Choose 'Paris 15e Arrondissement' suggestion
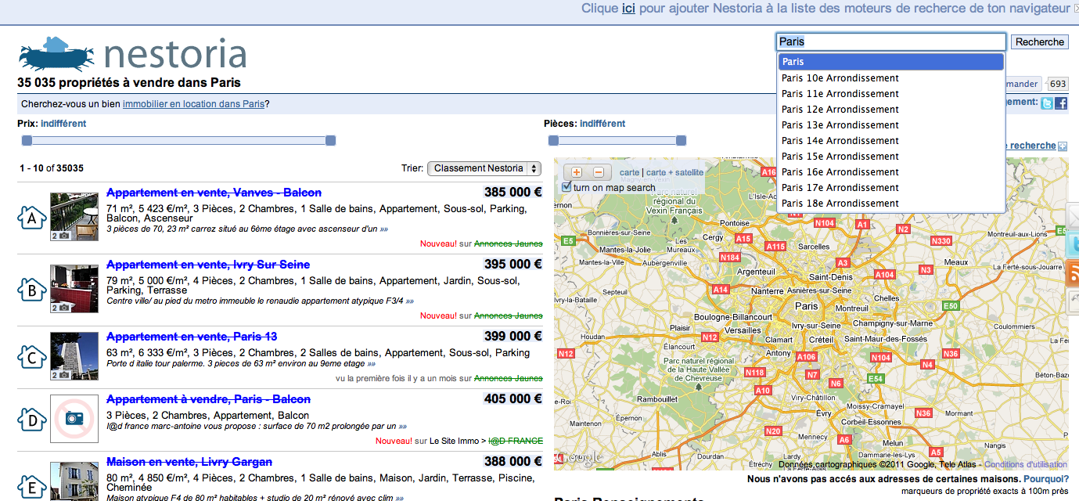Screen dimensions: 1079x501 point(891,157)
